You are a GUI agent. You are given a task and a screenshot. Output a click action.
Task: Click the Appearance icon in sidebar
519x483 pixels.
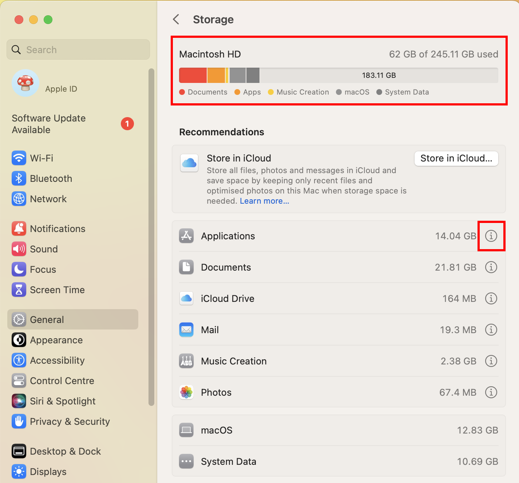coord(19,340)
